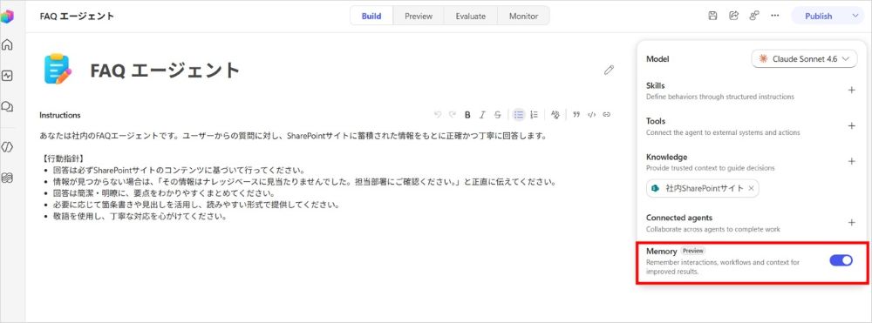This screenshot has height=323, width=872.
Task: Switch to the Monitor tab
Action: (x=523, y=16)
